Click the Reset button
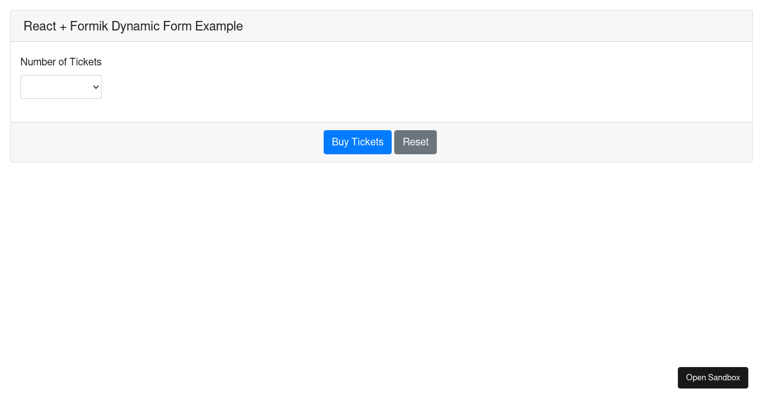The image size is (763, 400). (415, 142)
